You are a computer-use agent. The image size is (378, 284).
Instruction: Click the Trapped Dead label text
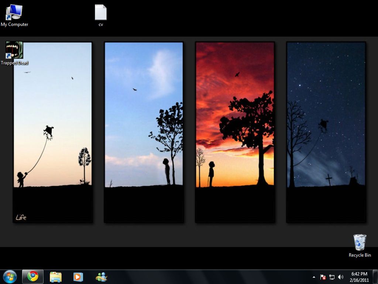click(14, 63)
